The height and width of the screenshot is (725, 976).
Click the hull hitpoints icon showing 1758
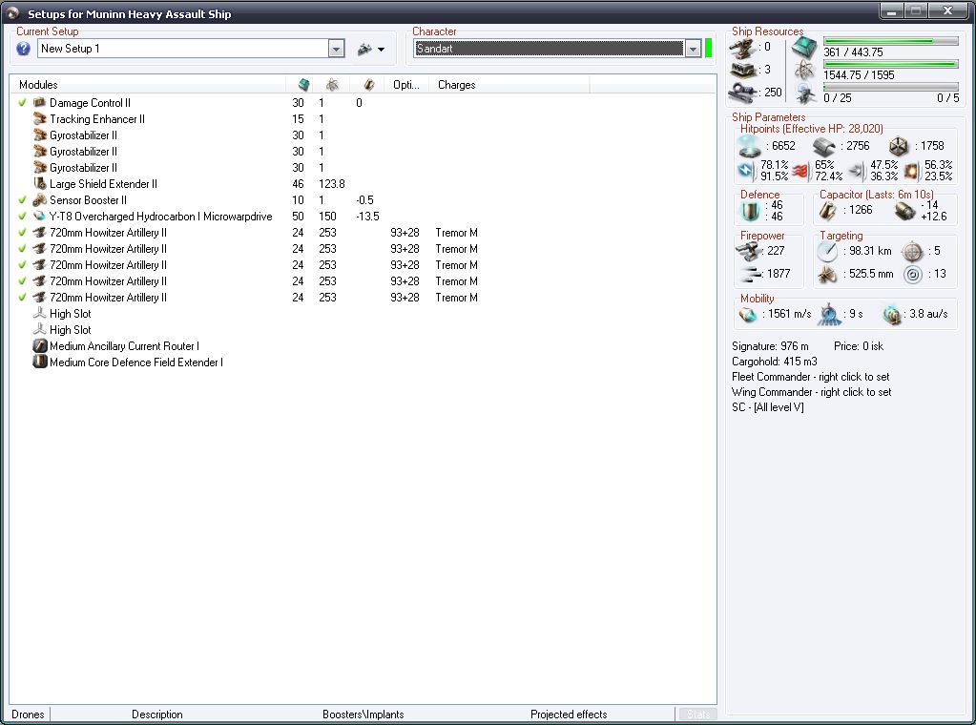tap(898, 147)
